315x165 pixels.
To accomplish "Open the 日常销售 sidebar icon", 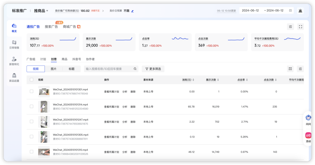I will coord(14,42).
